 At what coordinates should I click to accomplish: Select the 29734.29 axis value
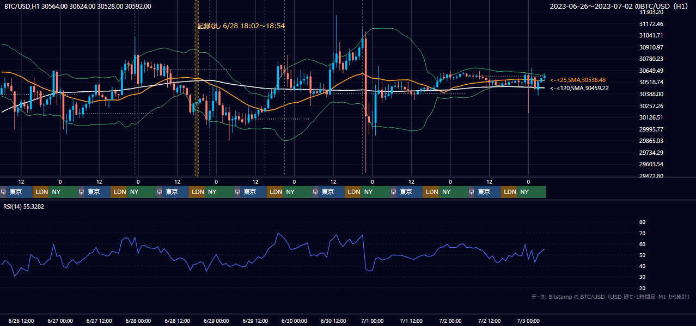651,153
